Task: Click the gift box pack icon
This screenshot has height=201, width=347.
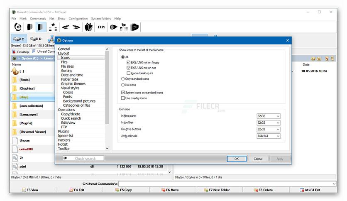Action: point(88,27)
